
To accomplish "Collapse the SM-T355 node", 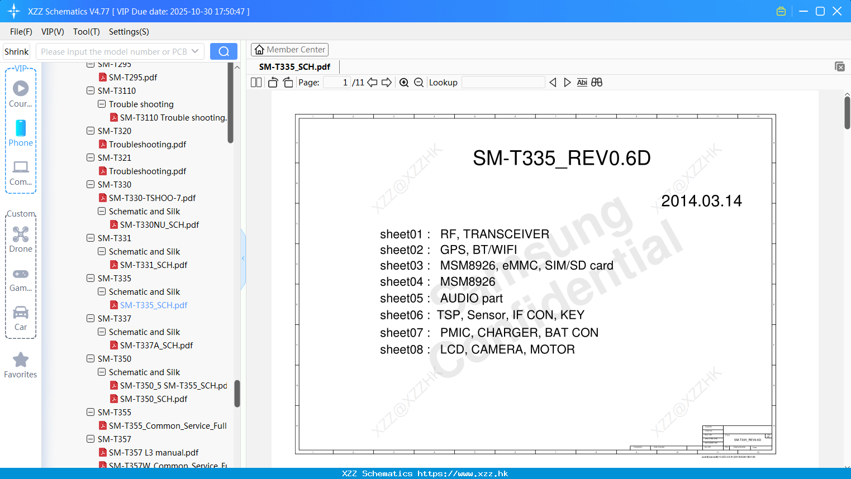I will [91, 412].
